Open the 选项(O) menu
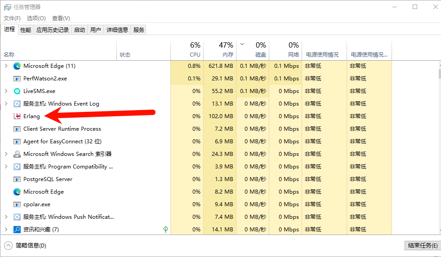This screenshot has height=257, width=441. (x=36, y=18)
